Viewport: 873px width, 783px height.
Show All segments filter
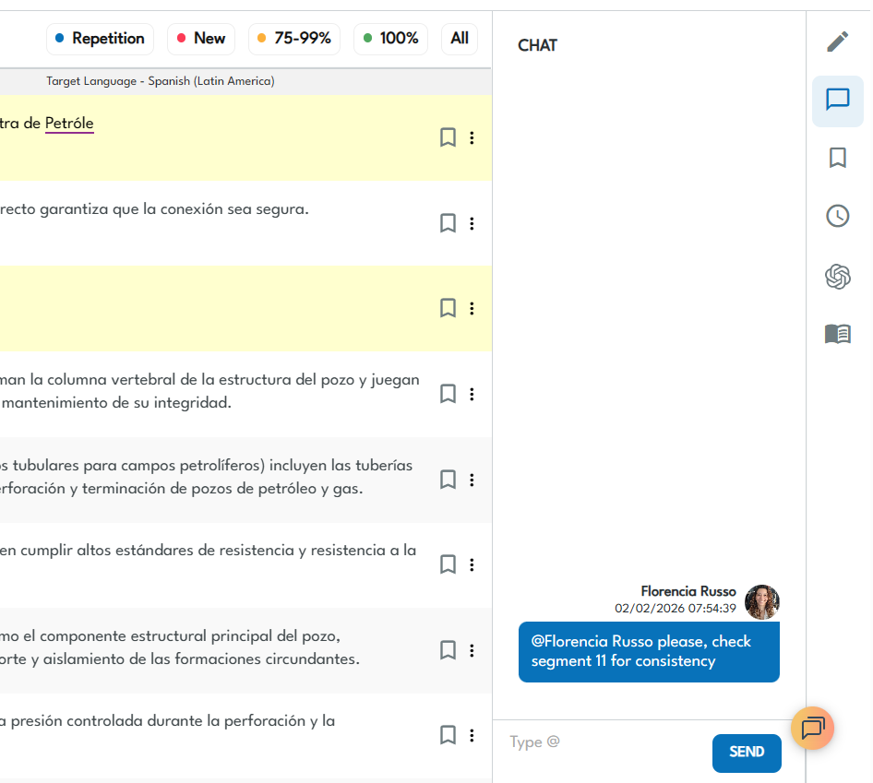click(x=460, y=39)
